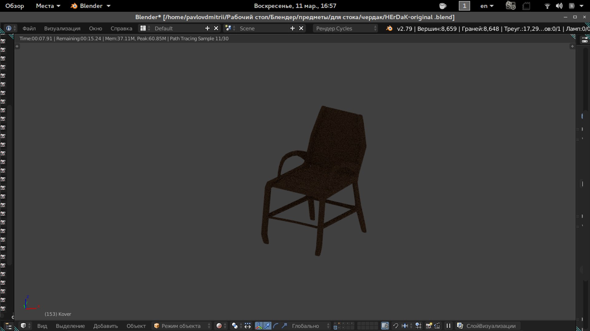The height and width of the screenshot is (331, 590).
Task: Open the Места places menu
Action: (48, 6)
